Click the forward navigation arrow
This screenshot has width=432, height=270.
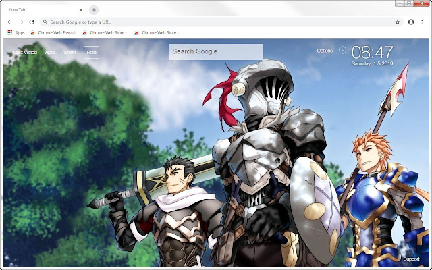[21, 22]
